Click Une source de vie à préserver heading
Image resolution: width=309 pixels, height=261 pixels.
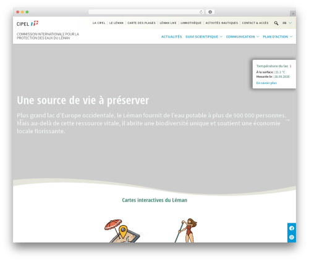coord(83,101)
